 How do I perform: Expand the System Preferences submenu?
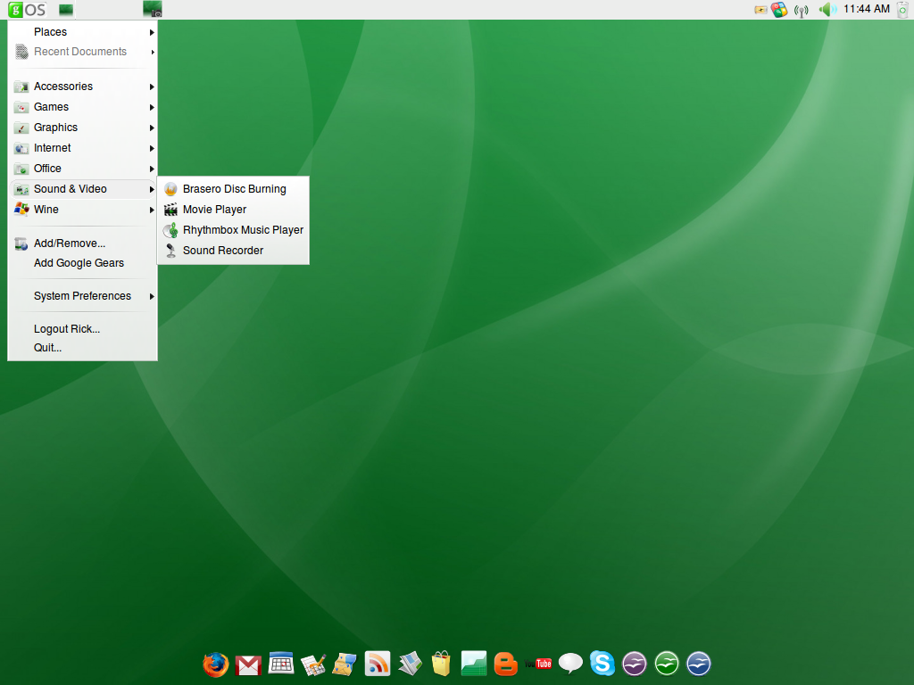tap(83, 296)
